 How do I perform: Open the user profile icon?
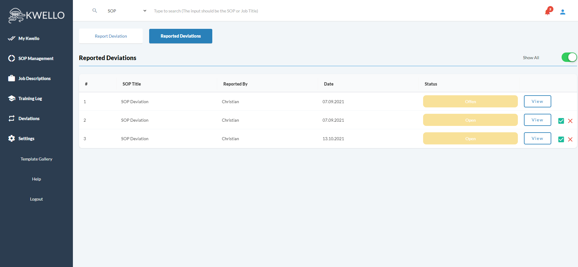pyautogui.click(x=563, y=12)
